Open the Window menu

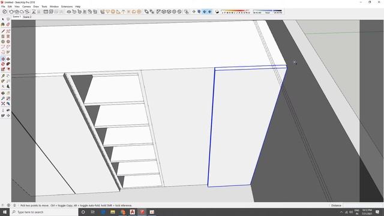[x=54, y=7]
